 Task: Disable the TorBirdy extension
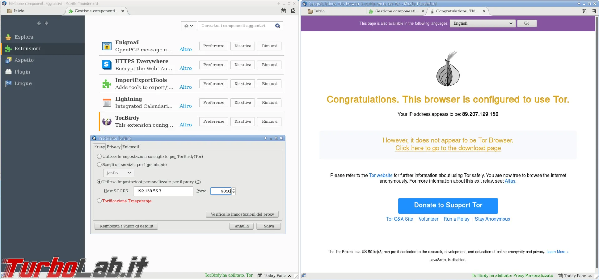(x=243, y=121)
